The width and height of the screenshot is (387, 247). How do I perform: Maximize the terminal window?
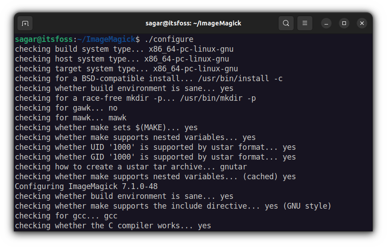click(344, 23)
